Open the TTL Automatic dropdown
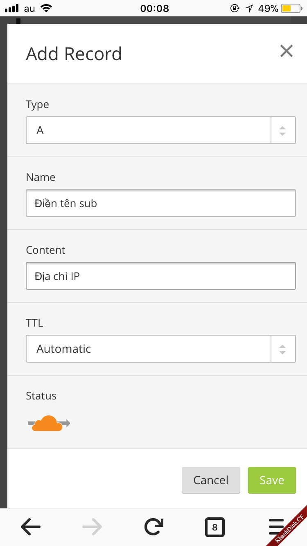Image resolution: width=307 pixels, height=546 pixels. tap(148, 349)
